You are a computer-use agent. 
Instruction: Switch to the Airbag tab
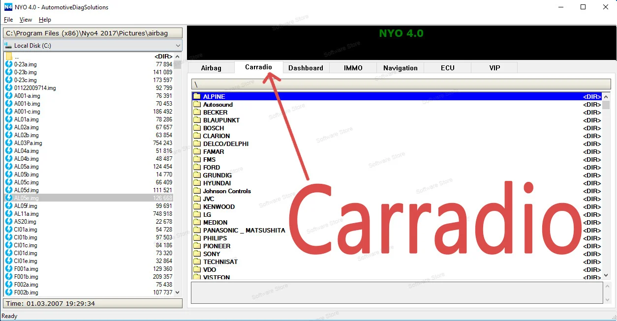[x=211, y=68]
